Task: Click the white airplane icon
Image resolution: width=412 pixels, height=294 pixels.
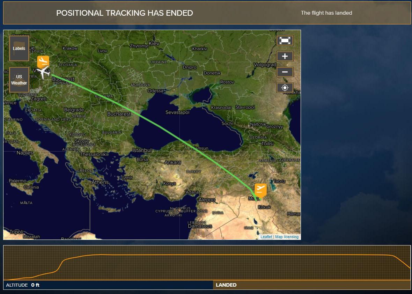Action: [x=44, y=73]
